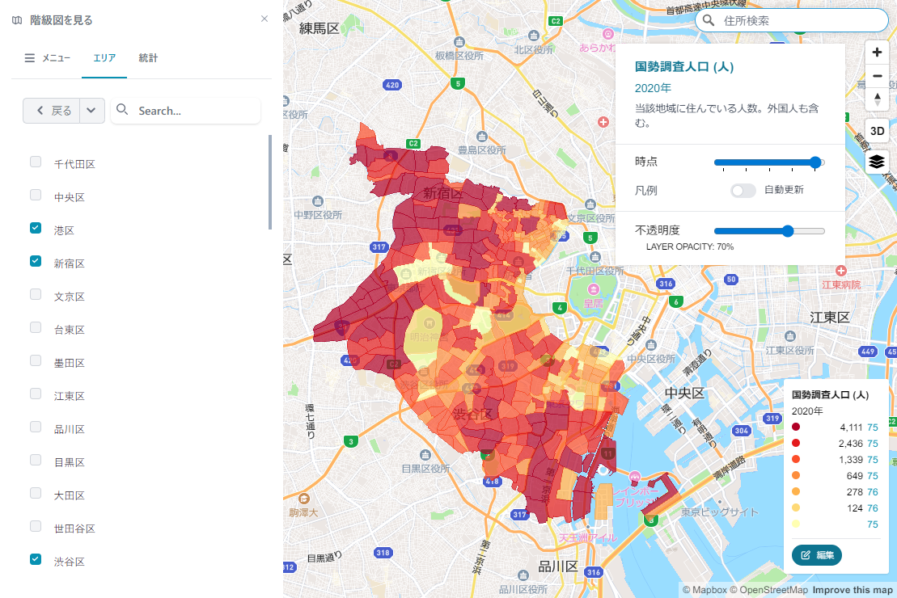Screen dimensions: 897x598
Task: Click the magnifier icon in 住所検索 bar
Action: pos(709,20)
